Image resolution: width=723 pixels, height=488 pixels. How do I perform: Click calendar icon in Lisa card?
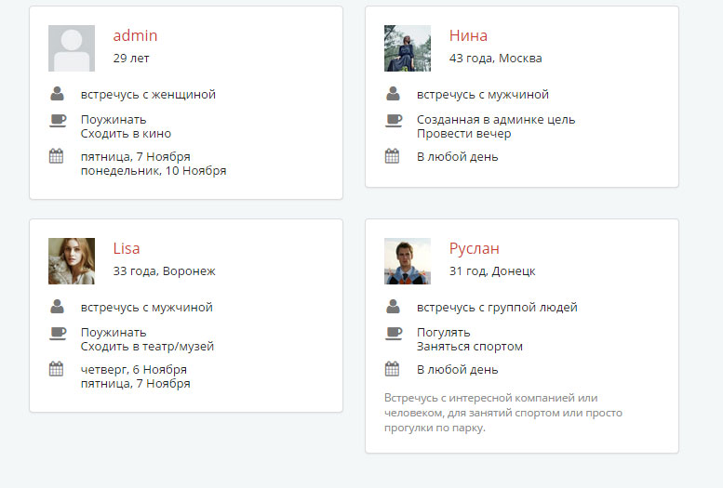[x=56, y=369]
